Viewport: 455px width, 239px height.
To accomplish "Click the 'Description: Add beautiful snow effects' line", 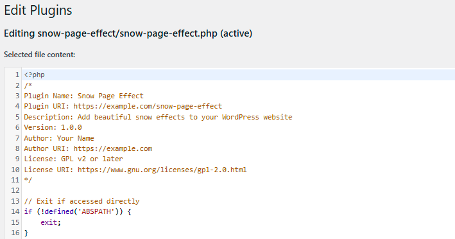I will coord(158,117).
